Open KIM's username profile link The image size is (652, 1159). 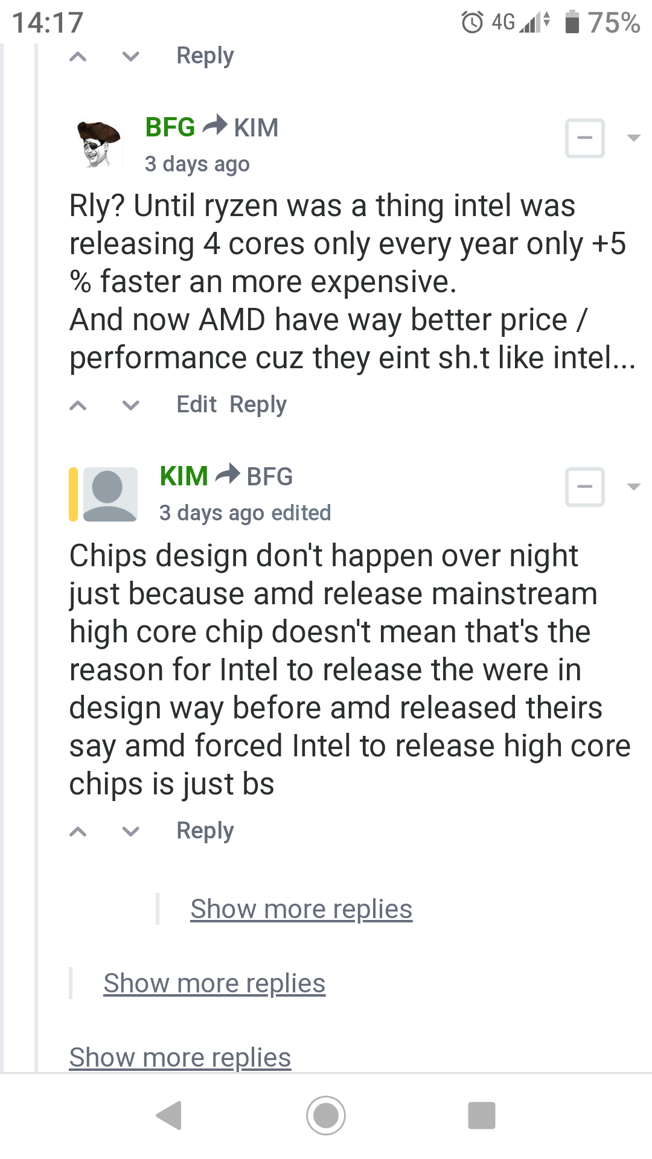click(184, 476)
